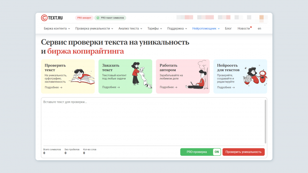
Task: Click the red notification dot on Новости
Action: pos(251,27)
